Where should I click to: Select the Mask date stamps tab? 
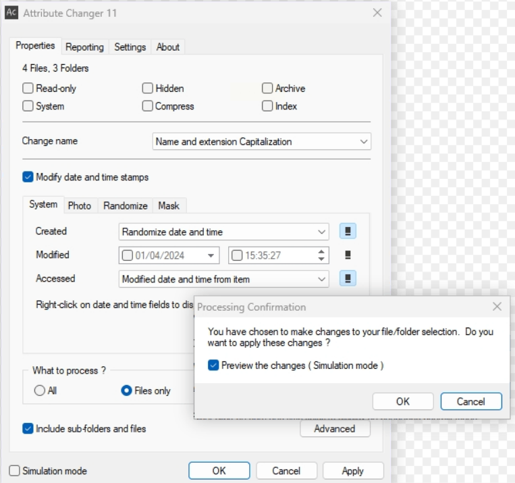[x=169, y=206]
